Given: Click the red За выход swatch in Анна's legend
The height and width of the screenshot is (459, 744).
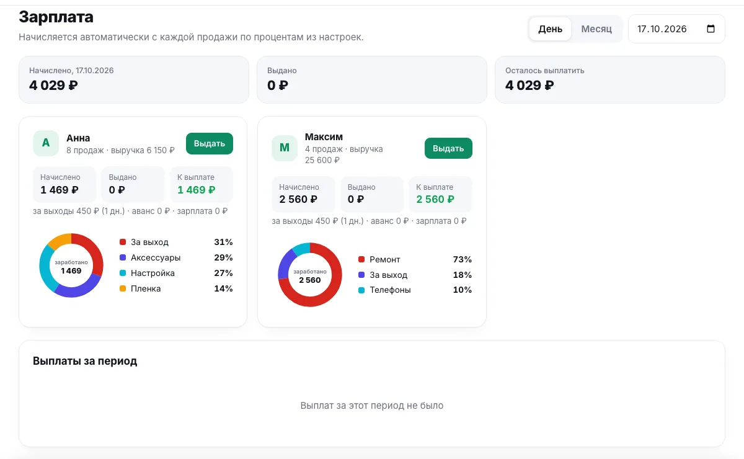Looking at the screenshot, I should 123,242.
